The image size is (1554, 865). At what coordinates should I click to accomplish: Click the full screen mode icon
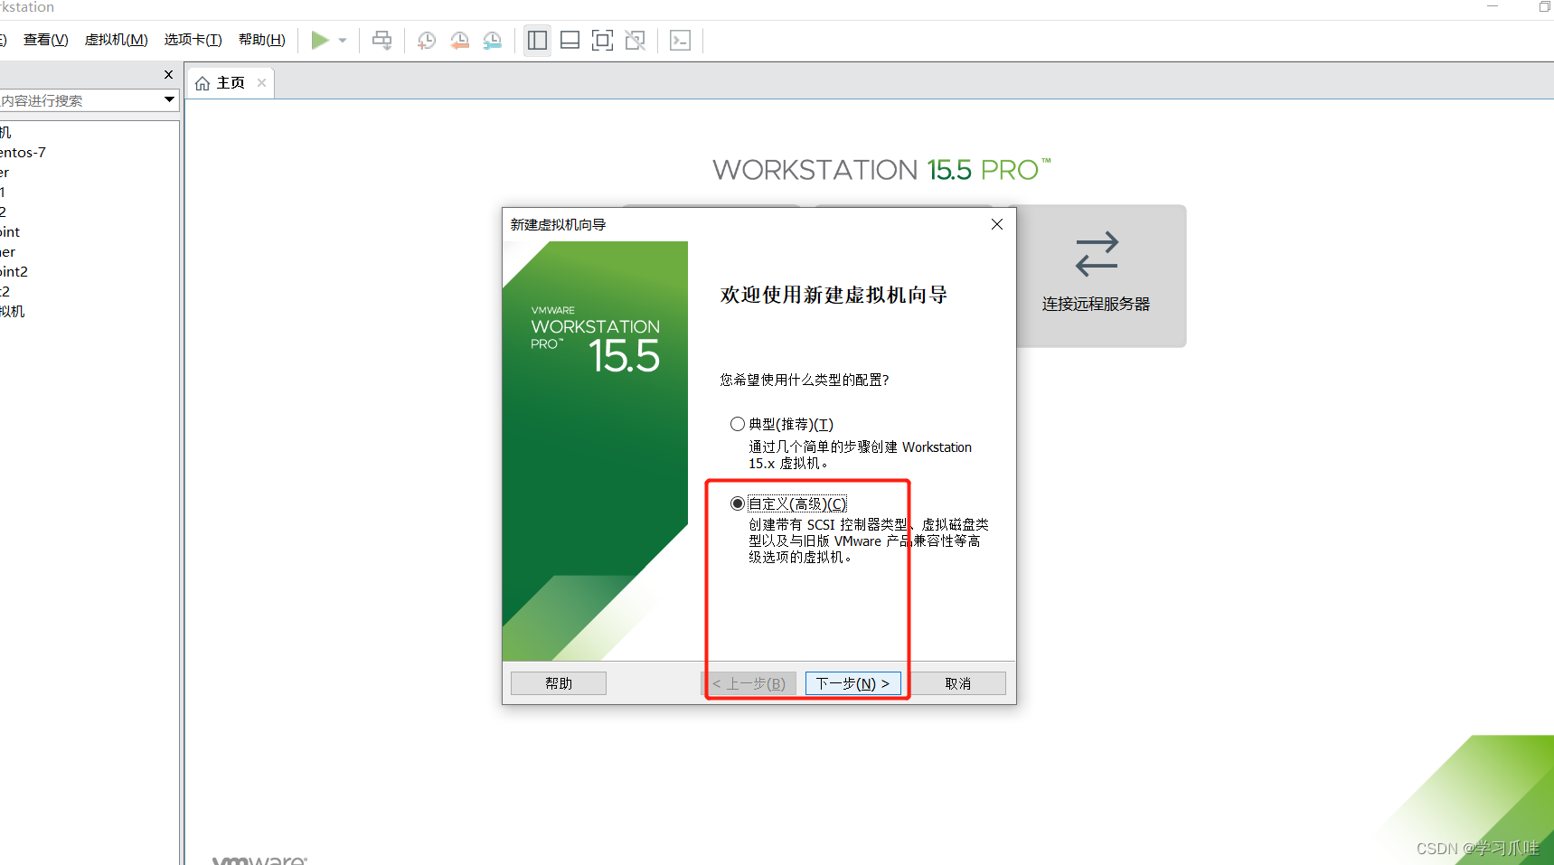602,41
